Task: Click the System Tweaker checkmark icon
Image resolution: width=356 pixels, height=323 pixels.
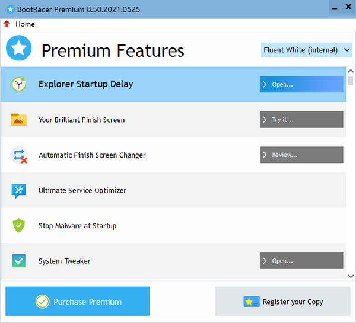Action: click(19, 261)
